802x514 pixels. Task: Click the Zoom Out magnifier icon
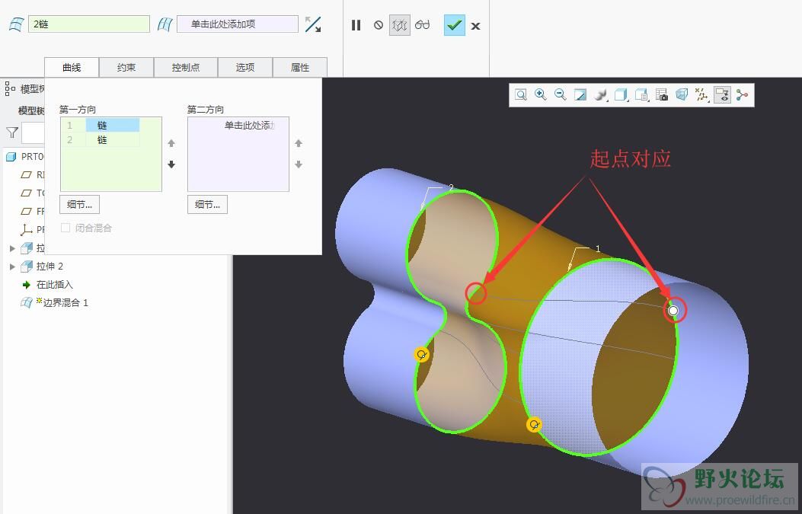pyautogui.click(x=560, y=94)
